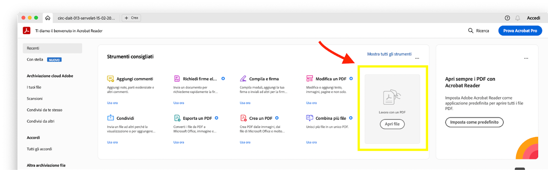Click Usa ora under Crea un PDF
This screenshot has width=548, height=170.
pos(245,142)
